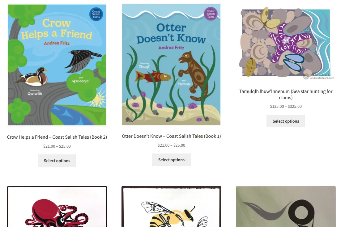Image resolution: width=345 pixels, height=227 pixels.
Task: Select options for Crow Helps a Friend
Action: 57,161
